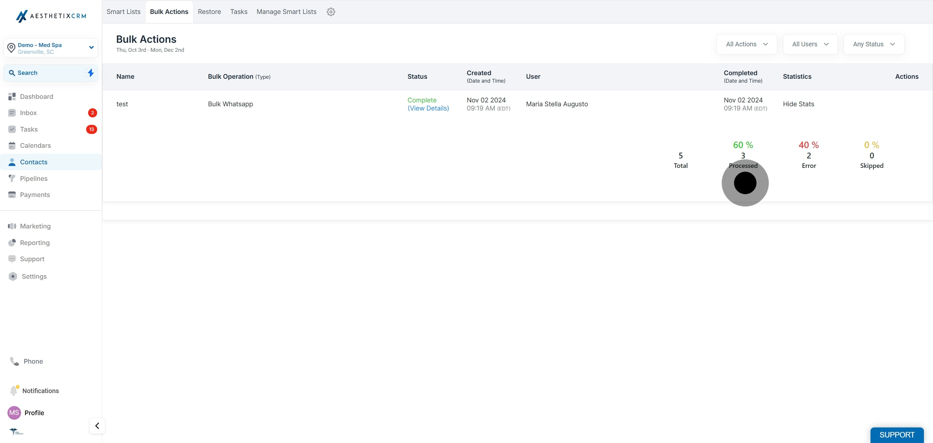The height and width of the screenshot is (443, 933).
Task: Open the Dashboard icon in sidebar
Action: (x=12, y=96)
